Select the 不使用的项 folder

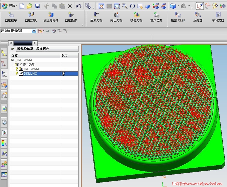point(27,64)
